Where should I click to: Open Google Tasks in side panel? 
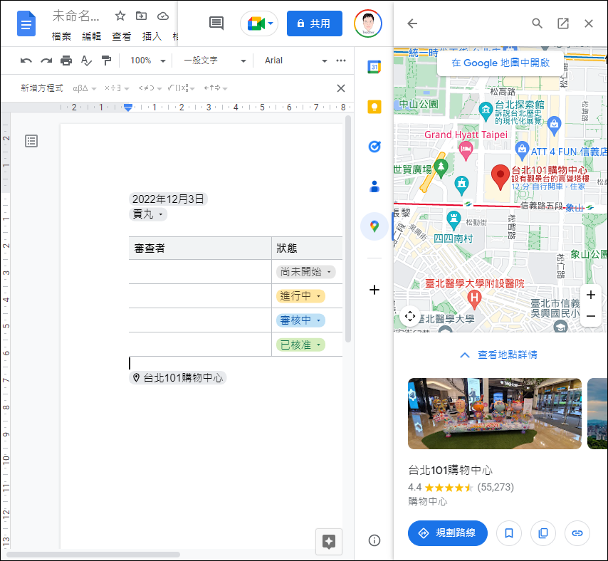click(374, 147)
